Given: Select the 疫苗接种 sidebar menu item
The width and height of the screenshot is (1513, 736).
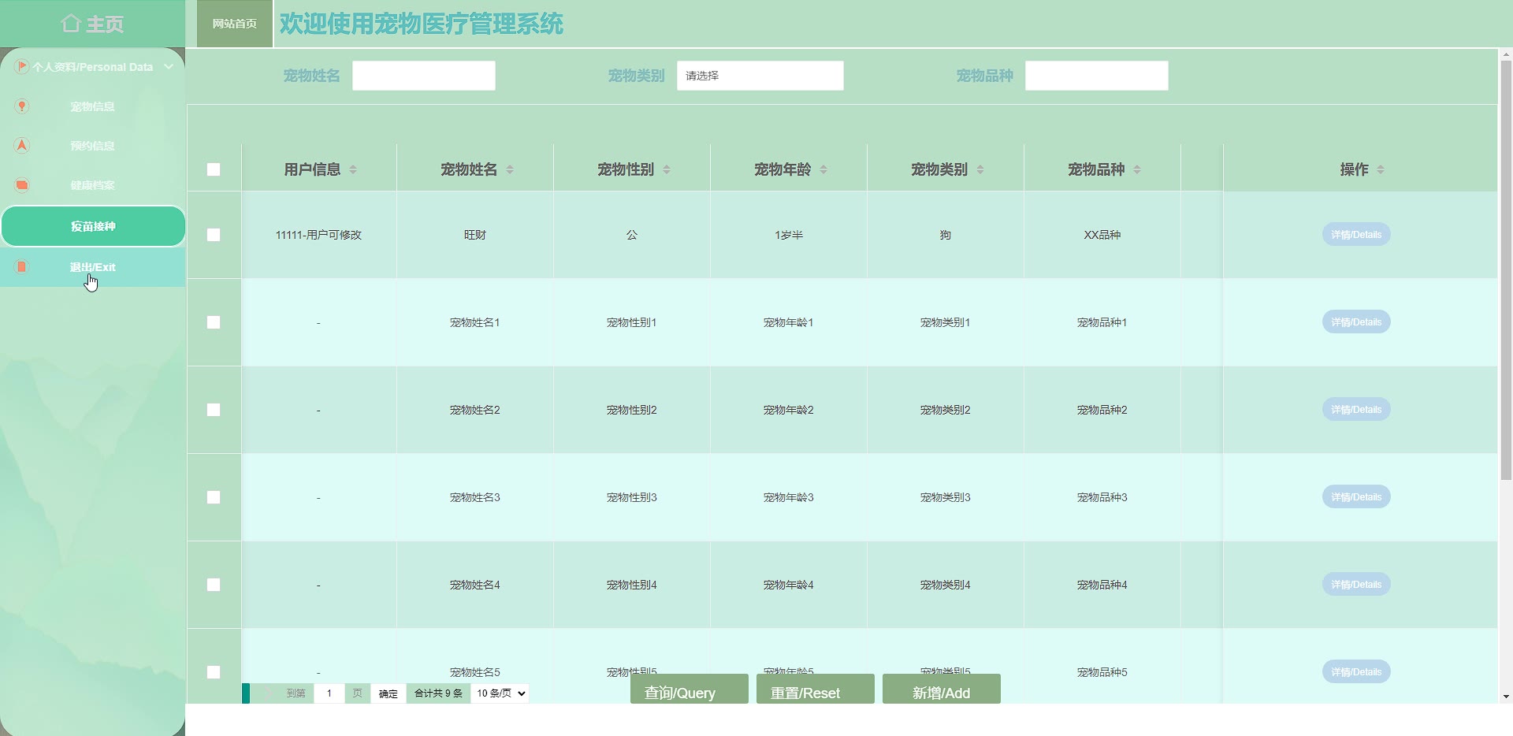Looking at the screenshot, I should [x=93, y=226].
